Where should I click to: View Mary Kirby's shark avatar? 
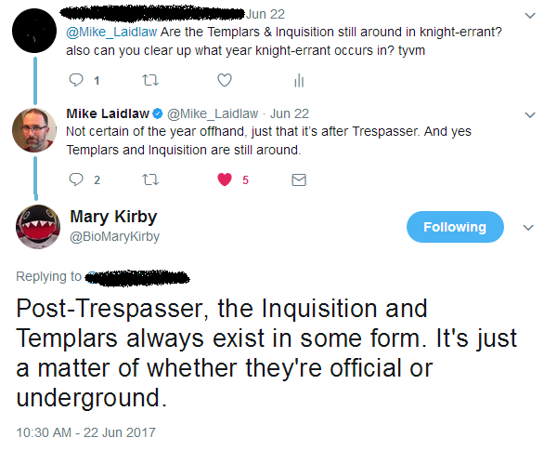(38, 227)
